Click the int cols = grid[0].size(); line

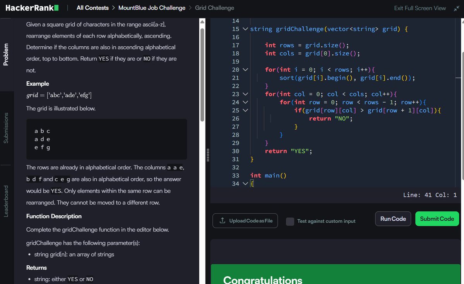click(x=312, y=53)
